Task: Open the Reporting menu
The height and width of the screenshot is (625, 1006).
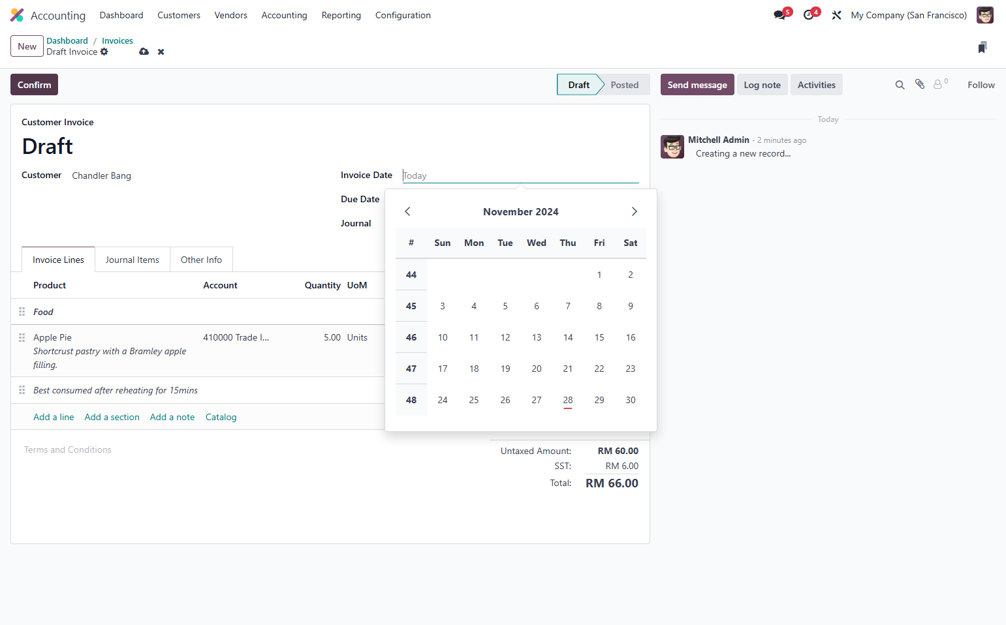Action: [x=341, y=15]
